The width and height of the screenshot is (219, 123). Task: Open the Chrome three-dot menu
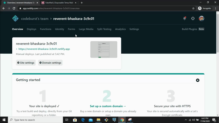[x=216, y=8]
